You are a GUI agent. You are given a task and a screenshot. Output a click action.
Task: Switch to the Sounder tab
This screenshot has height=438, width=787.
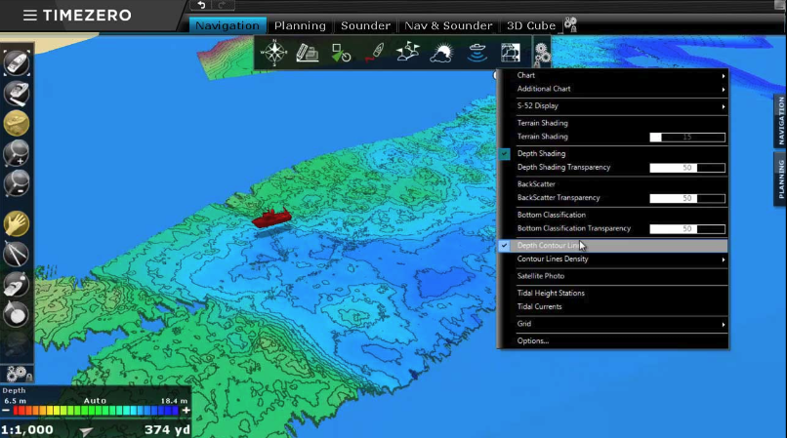tap(365, 25)
